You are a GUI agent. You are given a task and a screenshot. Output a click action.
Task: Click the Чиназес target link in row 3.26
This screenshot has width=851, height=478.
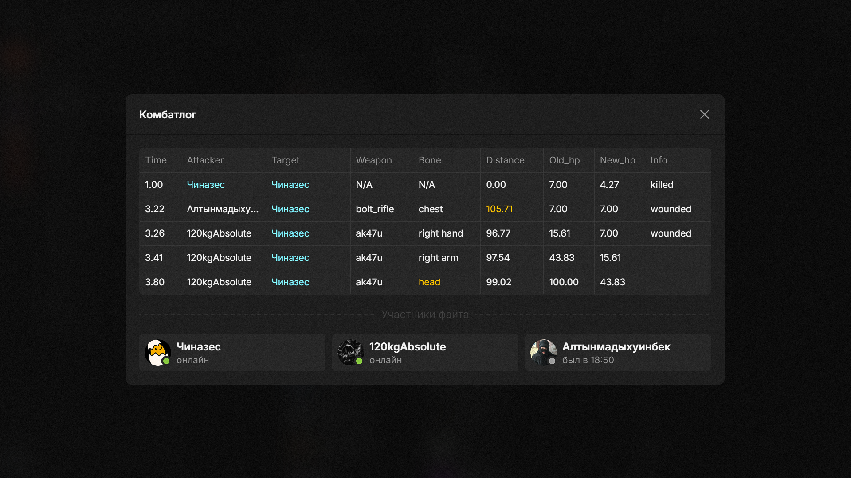point(290,233)
